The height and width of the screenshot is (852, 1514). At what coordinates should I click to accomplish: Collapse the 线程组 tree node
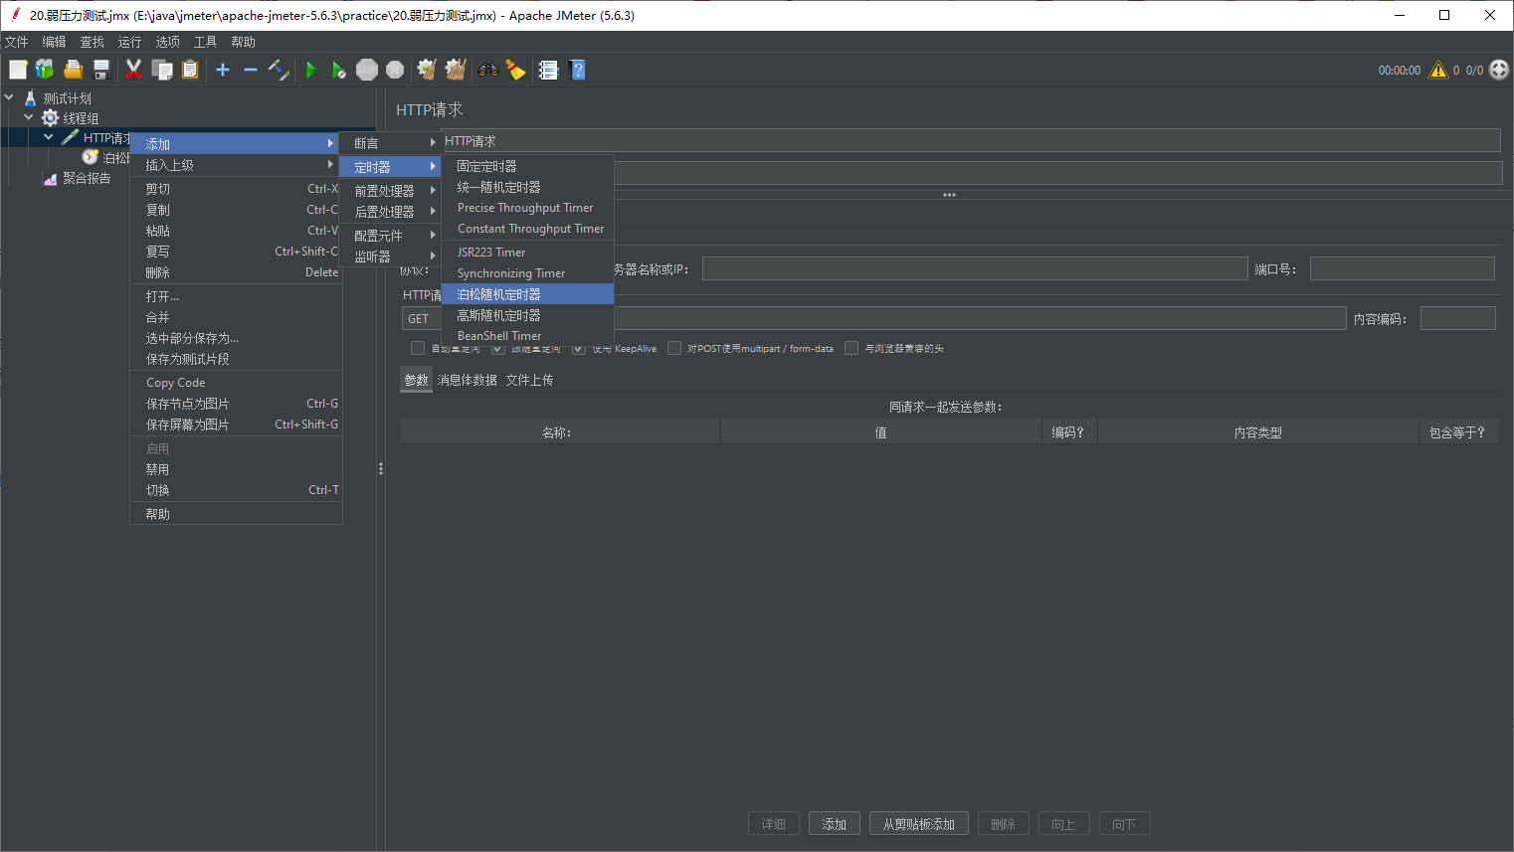coord(29,117)
